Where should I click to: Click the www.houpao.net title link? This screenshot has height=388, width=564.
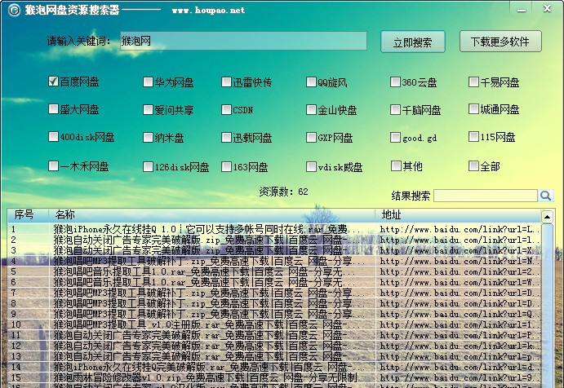click(208, 10)
